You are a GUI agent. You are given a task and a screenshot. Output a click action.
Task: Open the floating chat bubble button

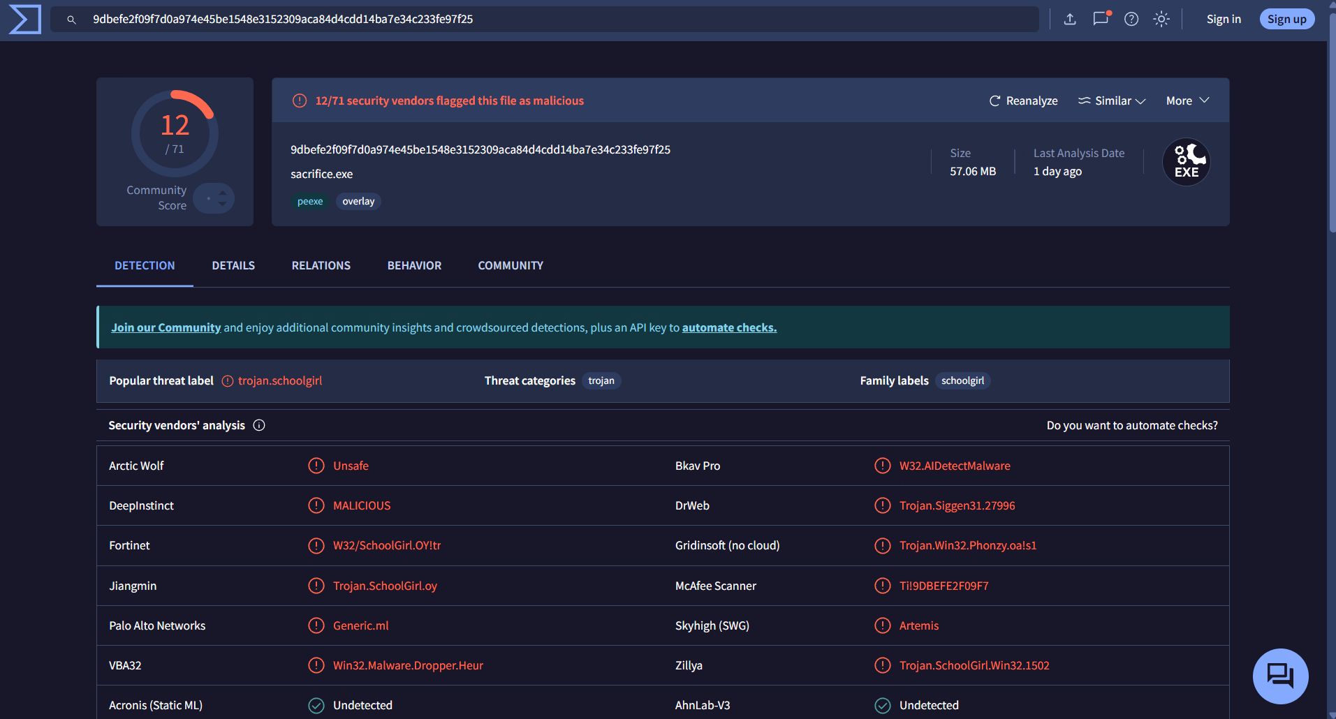pos(1280,676)
